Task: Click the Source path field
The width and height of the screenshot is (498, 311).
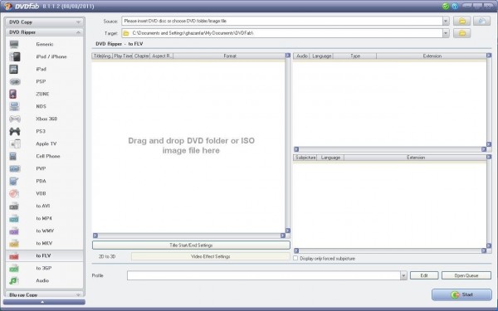Action: pos(282,21)
